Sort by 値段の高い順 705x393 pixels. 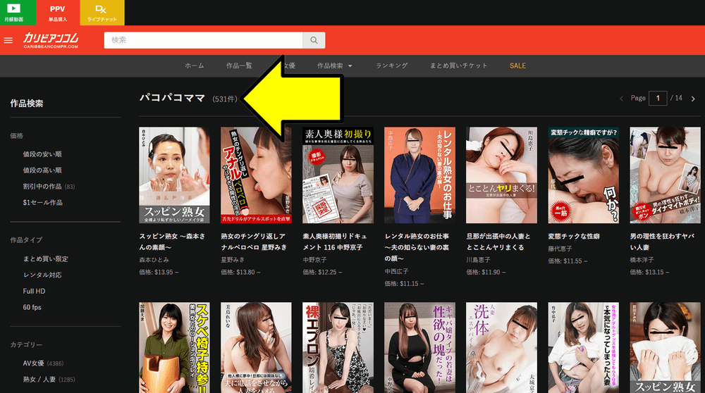click(42, 170)
